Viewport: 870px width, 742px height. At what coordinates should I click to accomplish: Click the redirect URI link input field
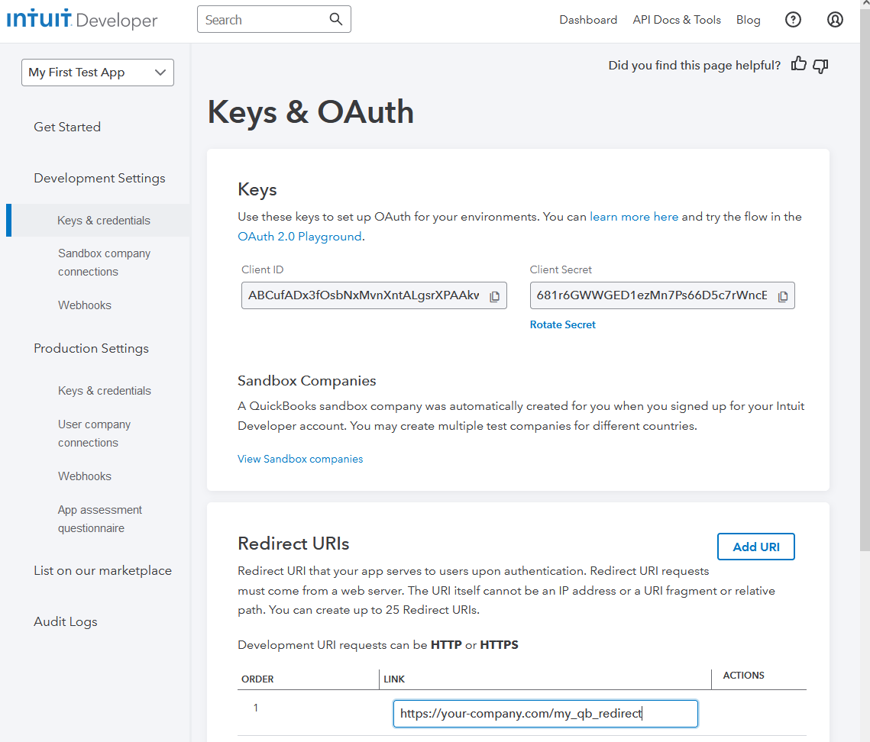pyautogui.click(x=545, y=714)
